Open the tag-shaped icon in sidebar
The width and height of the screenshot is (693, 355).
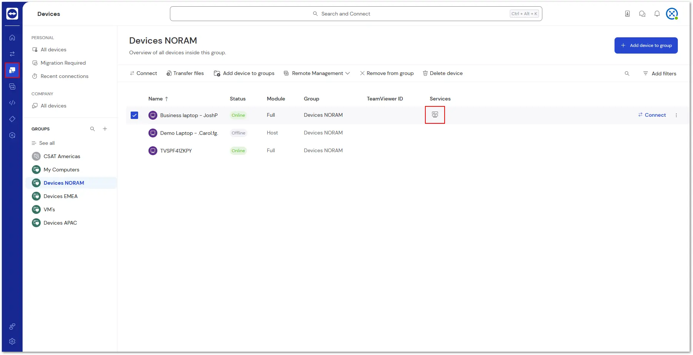12,119
